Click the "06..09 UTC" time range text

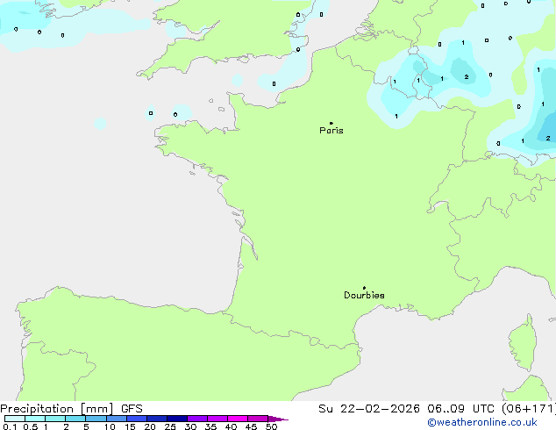(x=460, y=409)
